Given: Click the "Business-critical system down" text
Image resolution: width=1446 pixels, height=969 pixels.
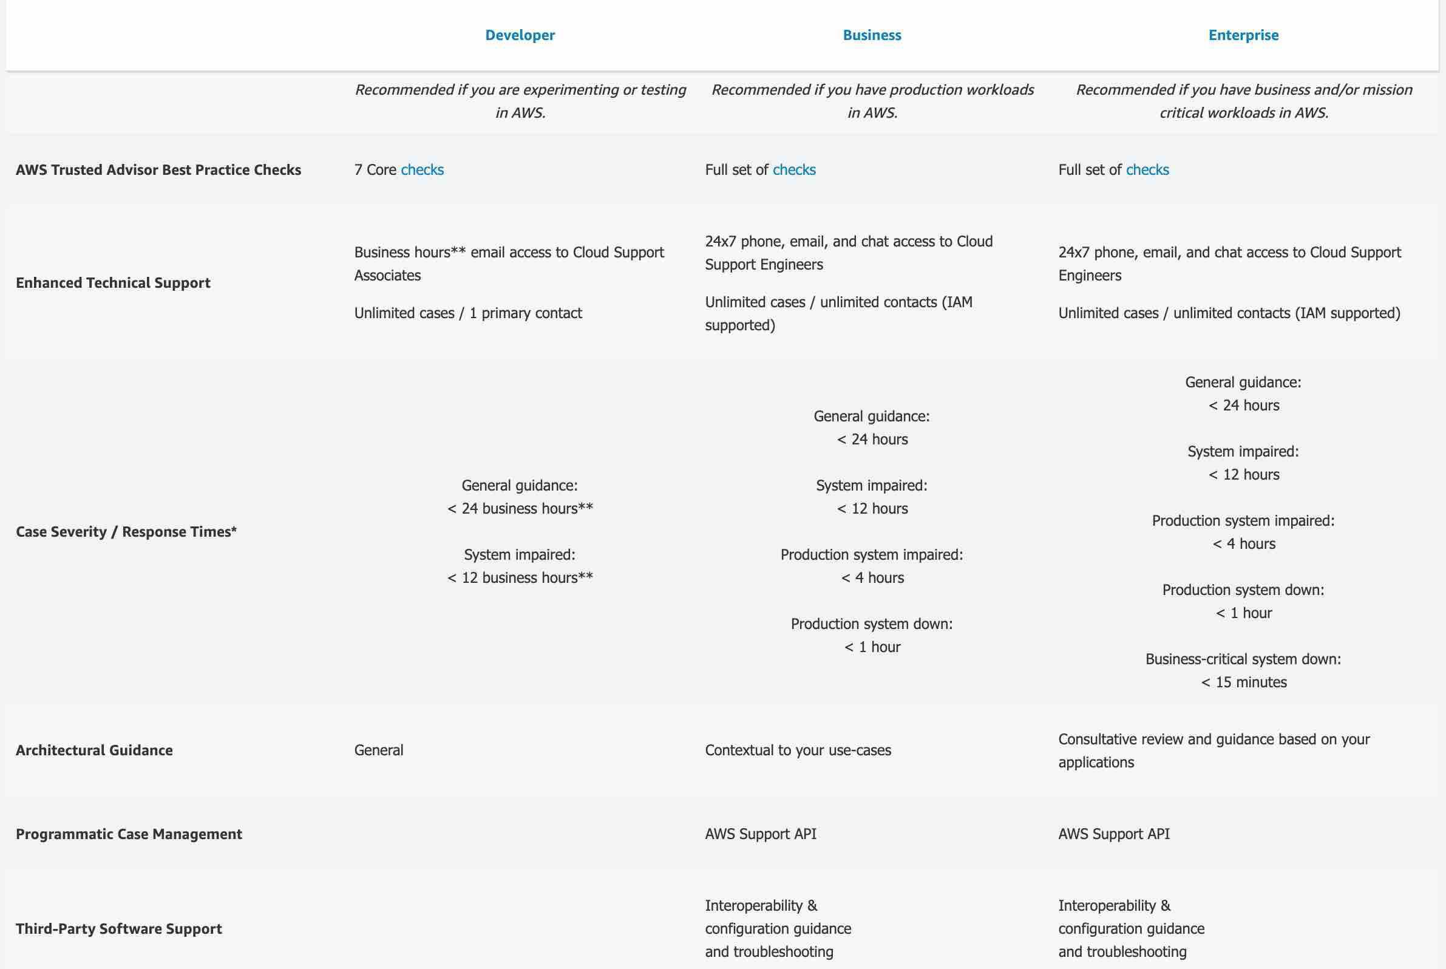Looking at the screenshot, I should (1243, 659).
